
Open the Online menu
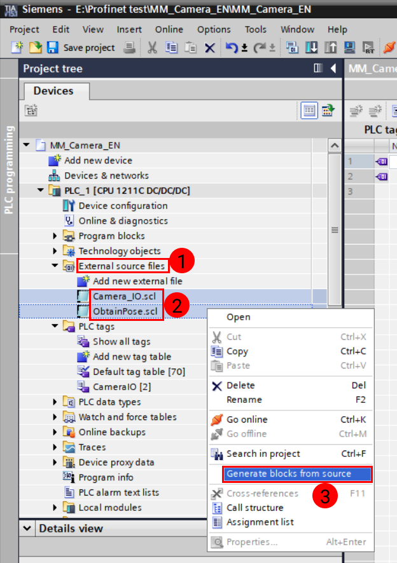(x=169, y=29)
